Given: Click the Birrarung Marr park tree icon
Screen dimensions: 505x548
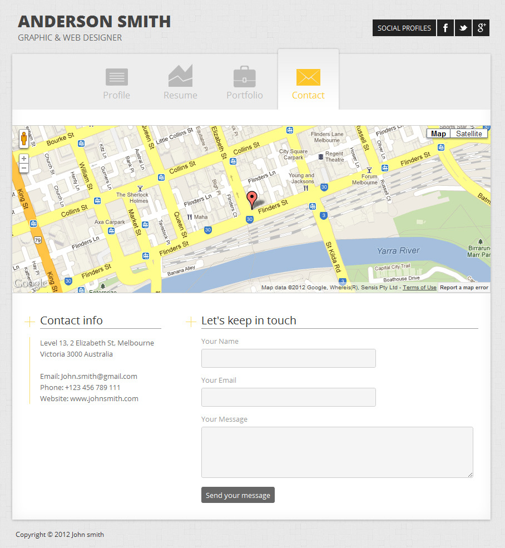Looking at the screenshot, I should tap(481, 241).
